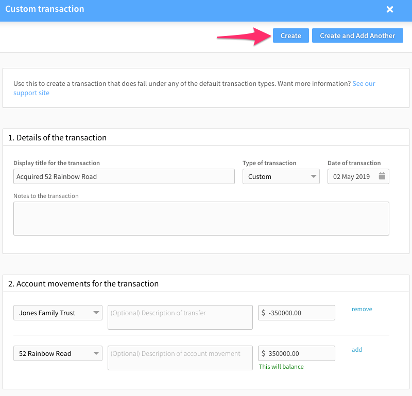This screenshot has width=412, height=396.
Task: Click the description of transfer field
Action: point(180,317)
